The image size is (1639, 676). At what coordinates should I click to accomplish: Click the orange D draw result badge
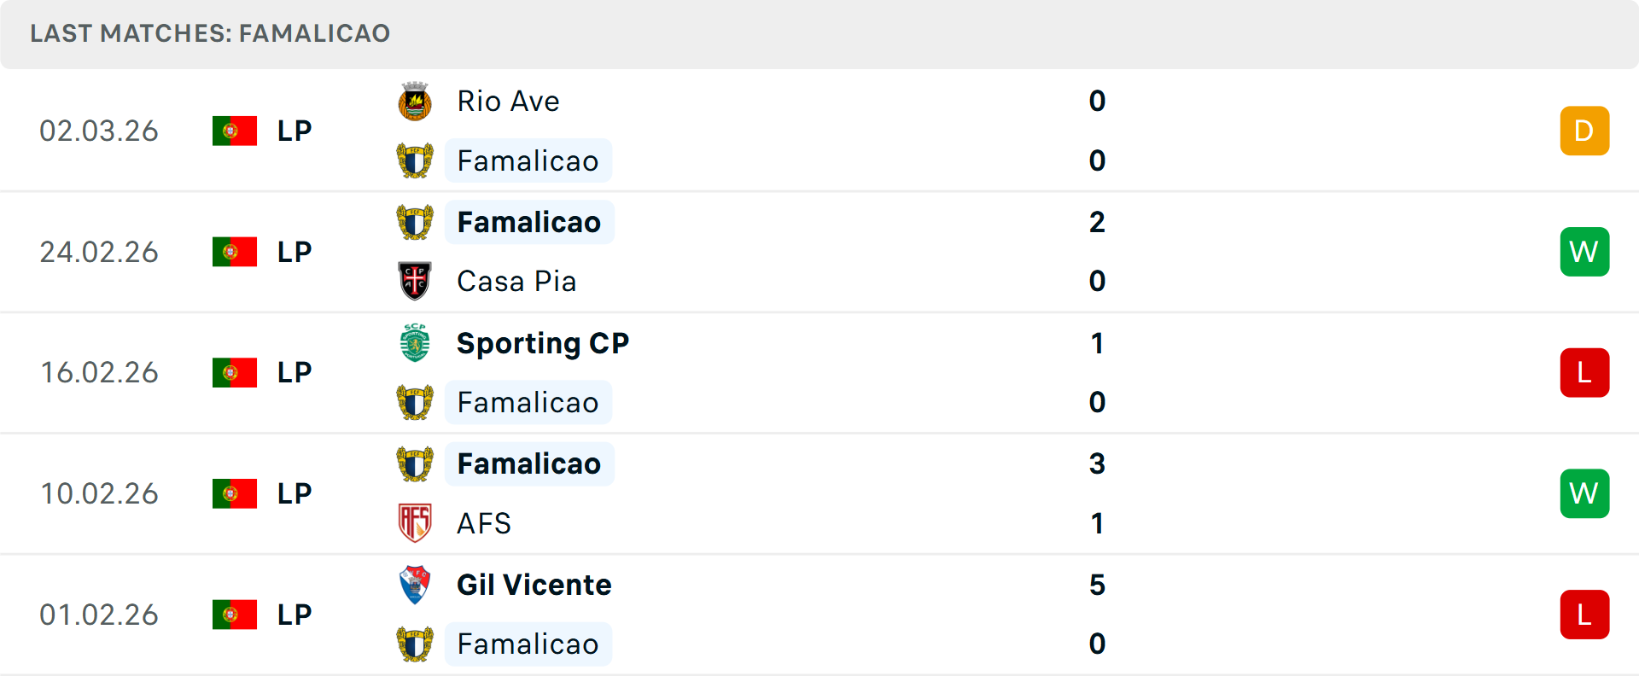click(x=1584, y=131)
